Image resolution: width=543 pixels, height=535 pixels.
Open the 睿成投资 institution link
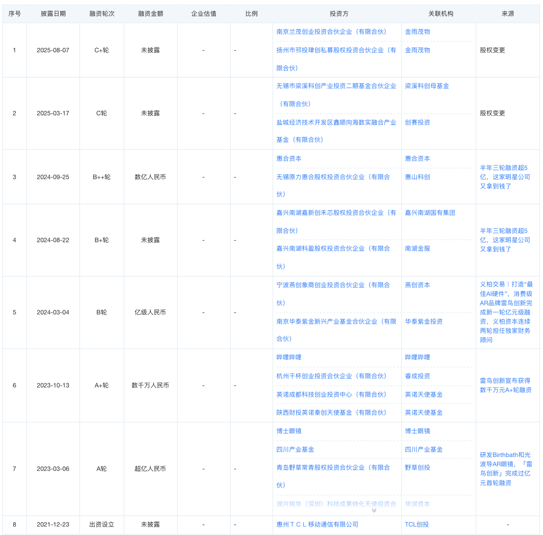click(417, 376)
